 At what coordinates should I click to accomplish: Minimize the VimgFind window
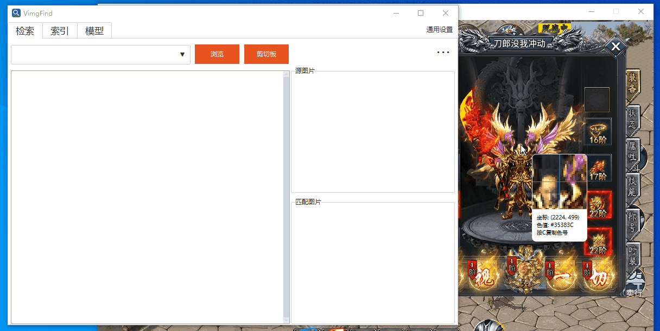(x=396, y=13)
